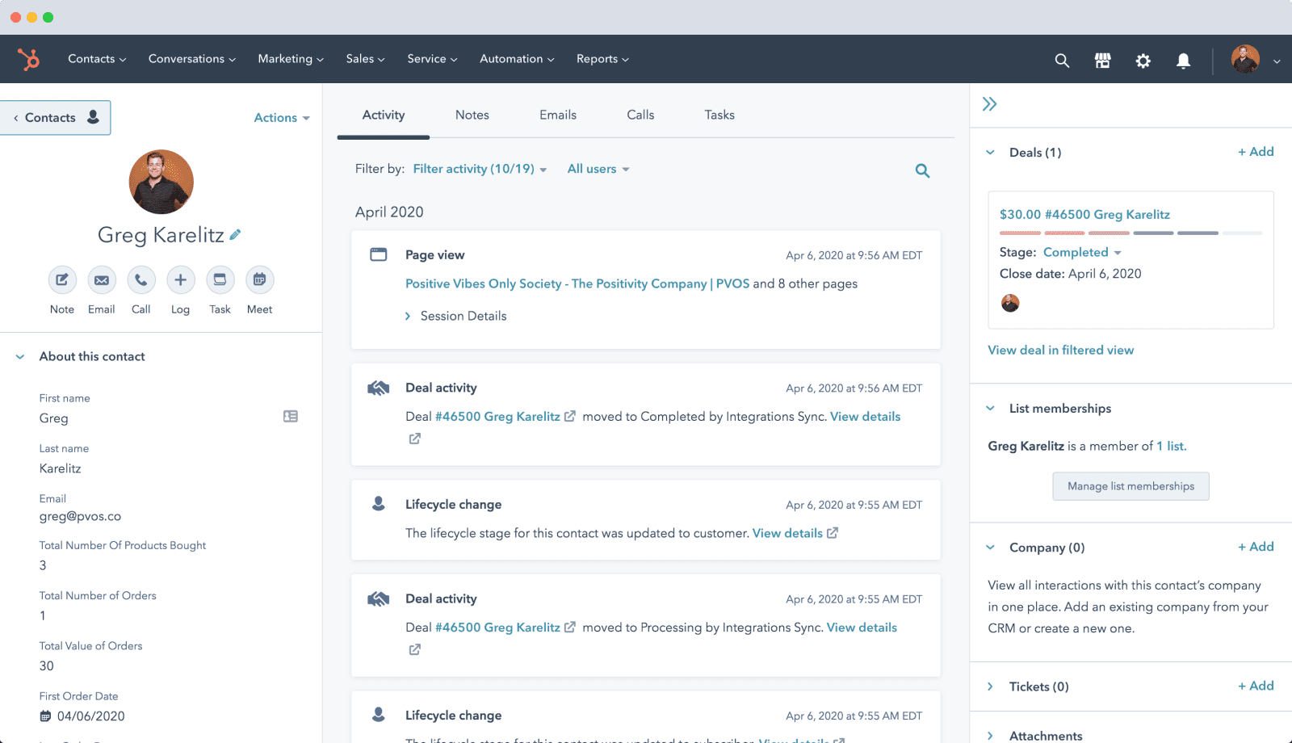Open the App Marketplace icon
1292x743 pixels.
[1102, 60]
